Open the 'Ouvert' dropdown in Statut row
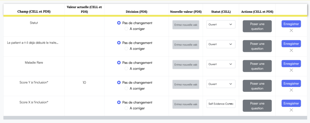The image size is (310, 123). click(x=221, y=24)
